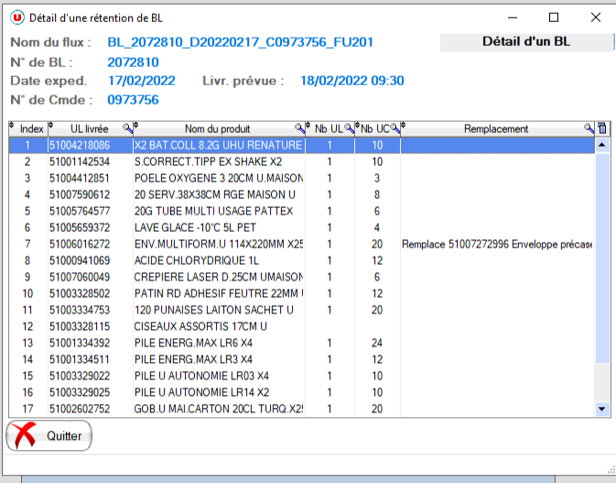
Task: Click the application logo in the title bar
Action: [17, 17]
